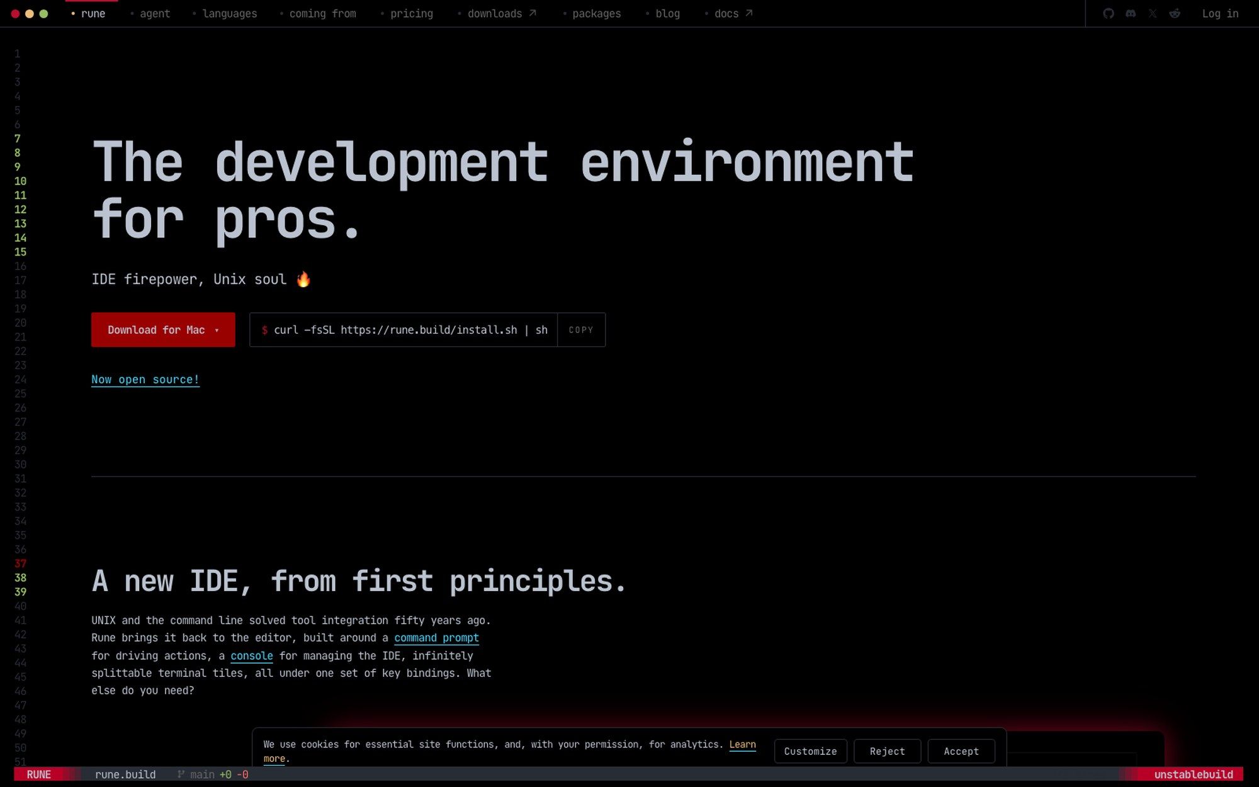This screenshot has height=787, width=1259.
Task: Click heading A new IDE, from first principles.
Action: [359, 581]
